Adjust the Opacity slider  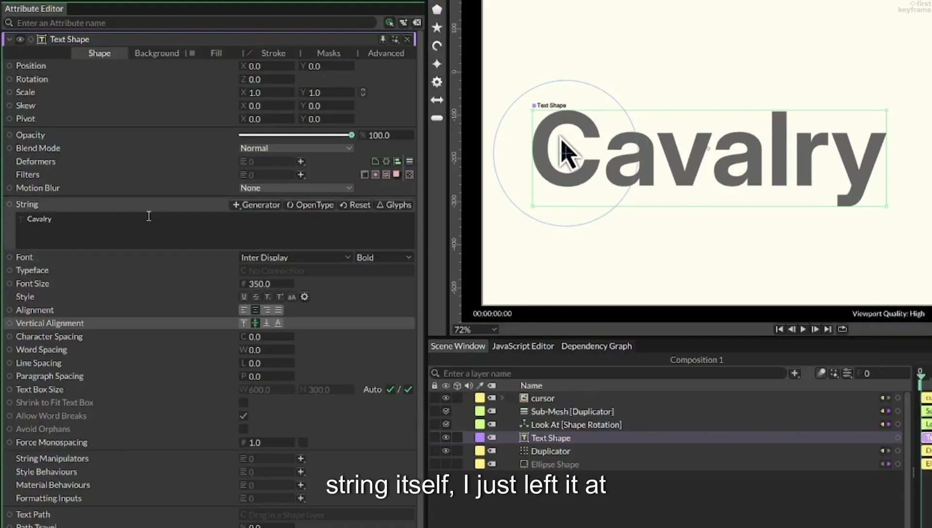(x=296, y=135)
